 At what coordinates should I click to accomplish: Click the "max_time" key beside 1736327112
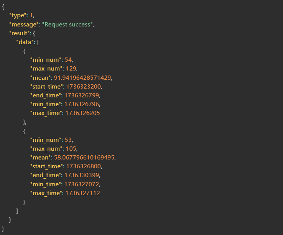(x=46, y=193)
